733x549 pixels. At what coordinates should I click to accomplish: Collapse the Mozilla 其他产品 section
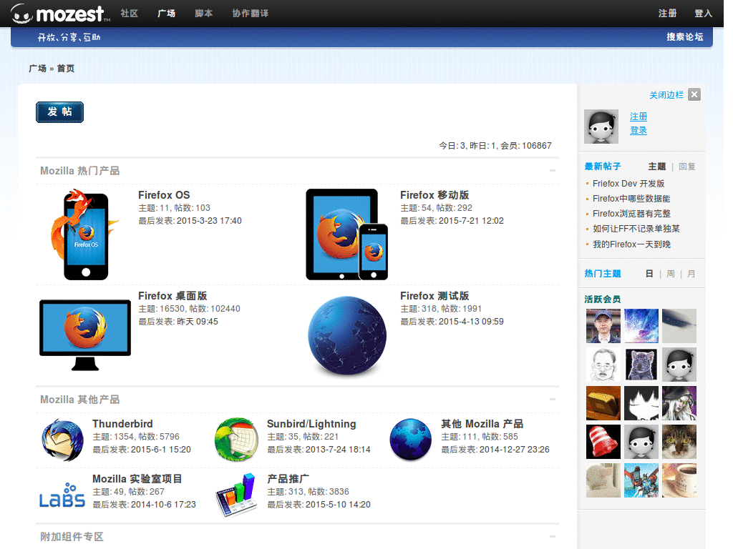(553, 399)
